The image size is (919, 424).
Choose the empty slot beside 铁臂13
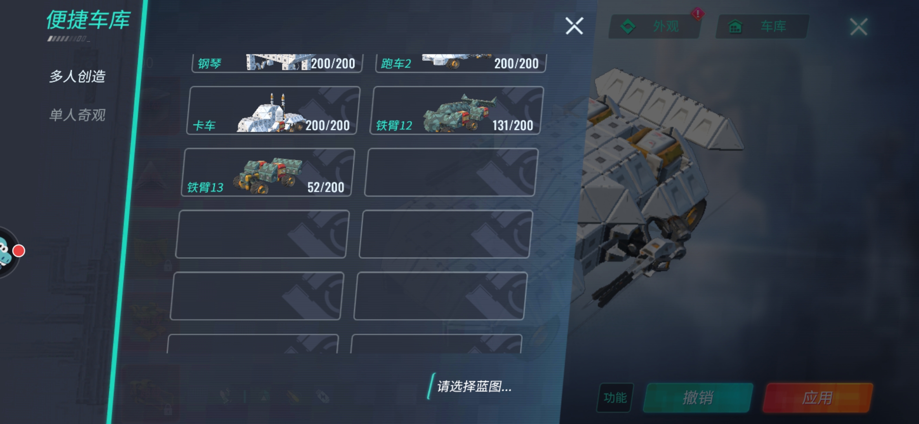point(451,172)
